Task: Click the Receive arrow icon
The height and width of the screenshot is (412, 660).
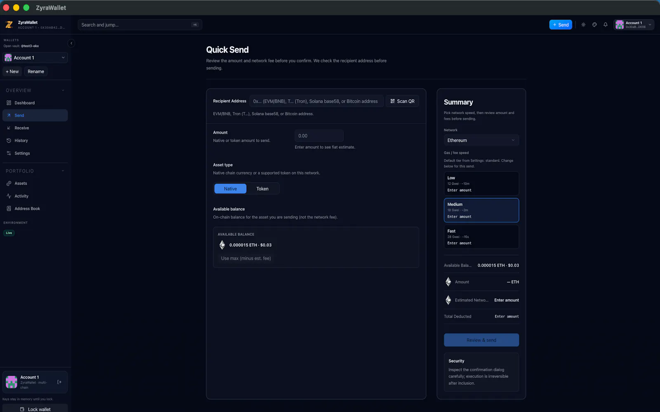Action: pos(9,128)
